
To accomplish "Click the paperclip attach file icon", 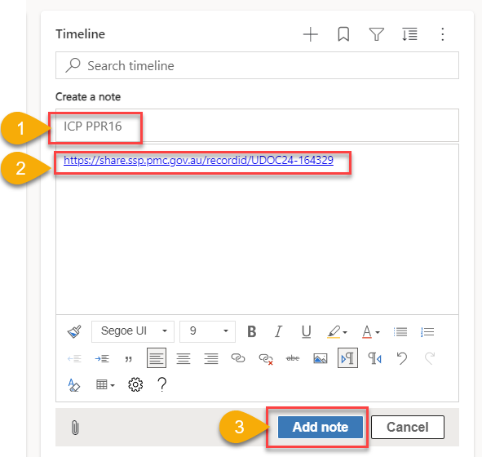I will pos(75,428).
